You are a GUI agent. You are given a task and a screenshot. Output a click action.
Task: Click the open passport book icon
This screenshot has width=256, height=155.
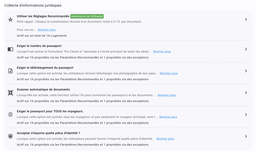click(x=11, y=49)
